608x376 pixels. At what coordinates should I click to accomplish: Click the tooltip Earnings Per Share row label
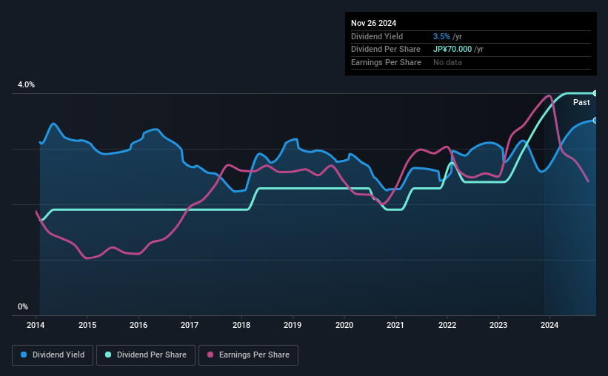click(x=386, y=62)
